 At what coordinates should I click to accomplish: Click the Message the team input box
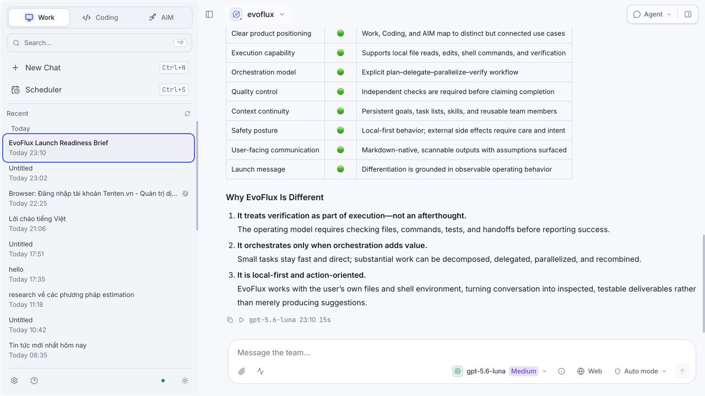(462, 353)
